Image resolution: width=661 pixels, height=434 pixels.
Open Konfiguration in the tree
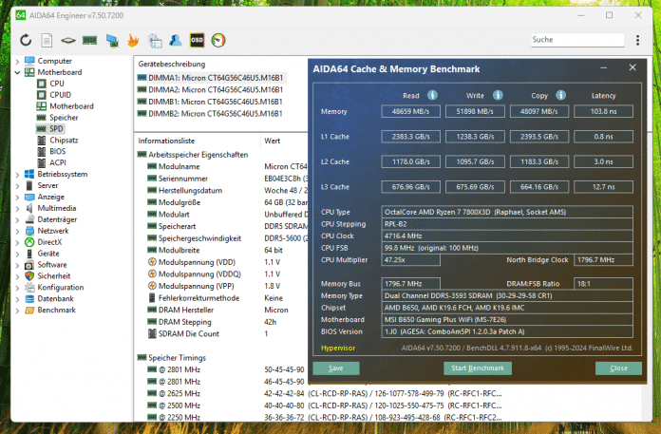(x=60, y=288)
